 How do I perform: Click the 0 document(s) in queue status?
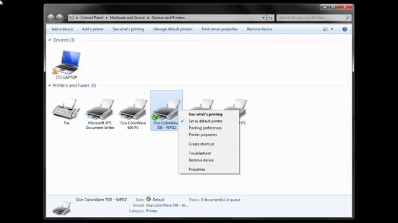(221, 199)
